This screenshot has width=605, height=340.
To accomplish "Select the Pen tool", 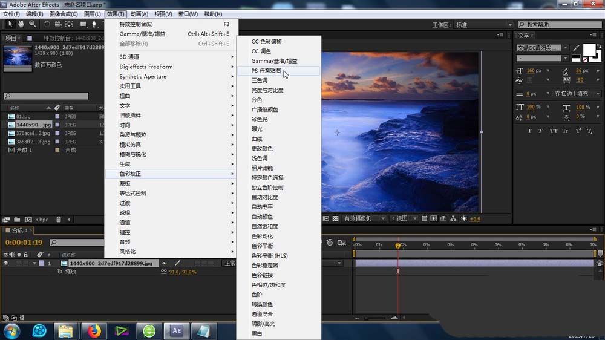I will click(x=94, y=24).
